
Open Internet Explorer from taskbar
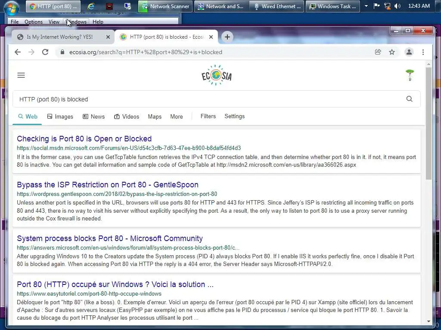[x=90, y=6]
